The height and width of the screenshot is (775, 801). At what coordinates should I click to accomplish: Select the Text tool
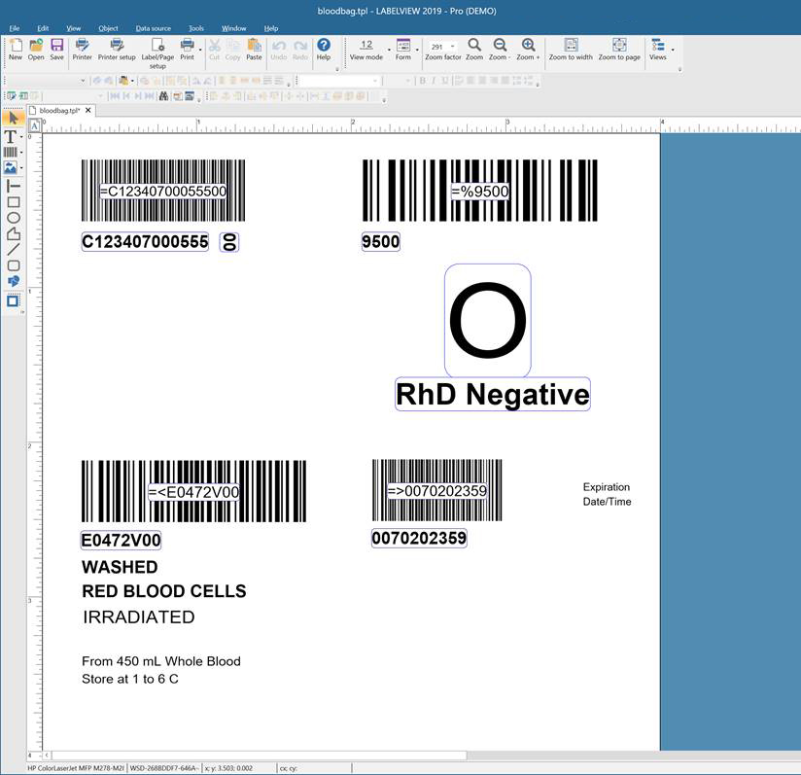14,137
